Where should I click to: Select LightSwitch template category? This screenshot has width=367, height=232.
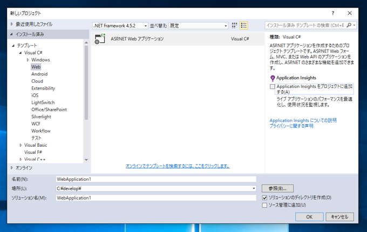coord(43,103)
